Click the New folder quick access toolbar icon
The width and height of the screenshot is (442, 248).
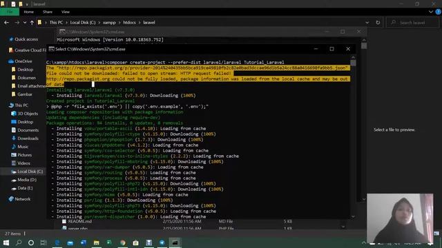(x=21, y=4)
